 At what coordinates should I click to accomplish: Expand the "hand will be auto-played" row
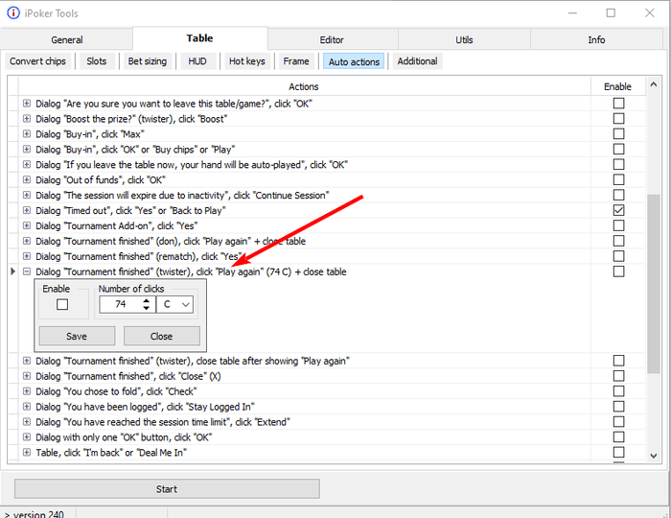click(27, 164)
